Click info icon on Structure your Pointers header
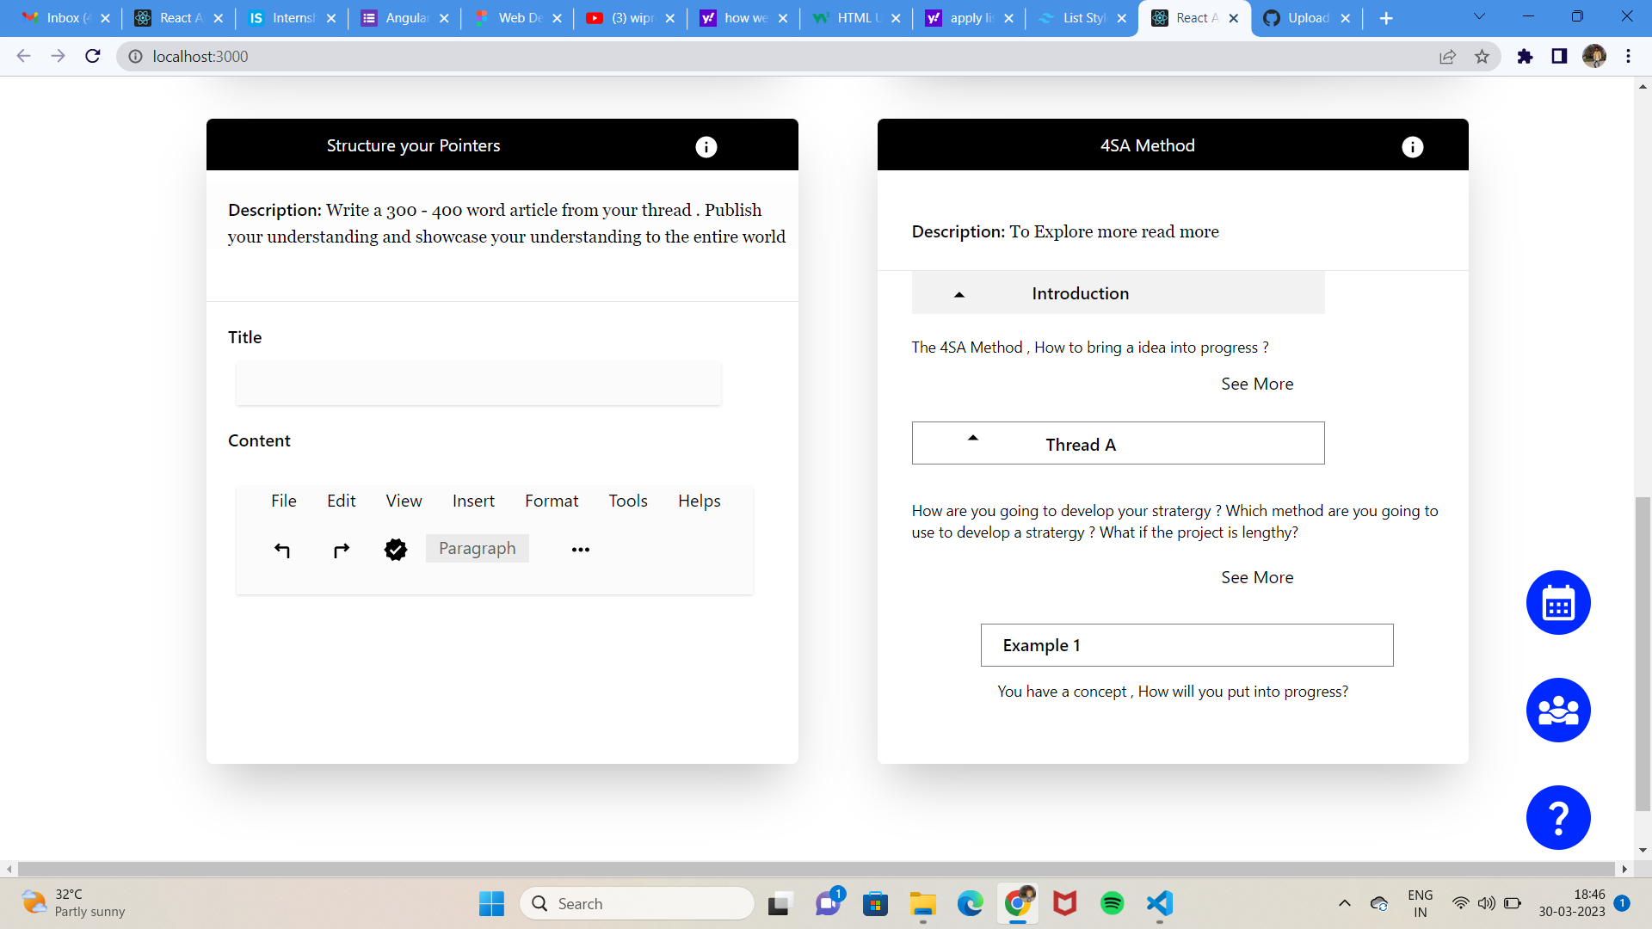Screen dimensions: 1652x929 706,147
